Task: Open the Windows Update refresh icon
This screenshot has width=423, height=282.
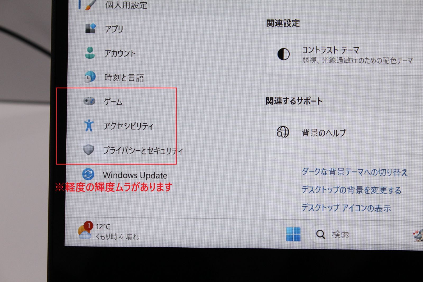Action: click(x=88, y=174)
